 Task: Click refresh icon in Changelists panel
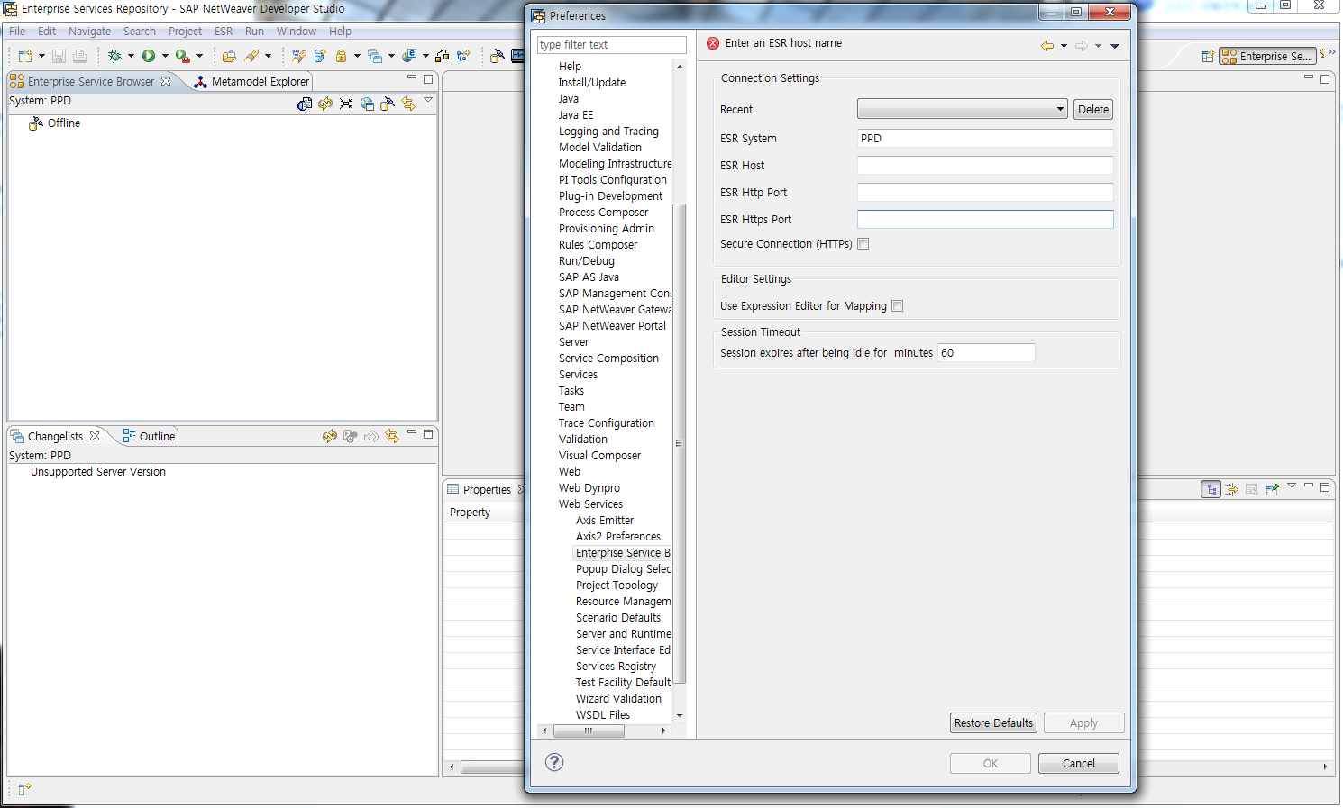330,436
